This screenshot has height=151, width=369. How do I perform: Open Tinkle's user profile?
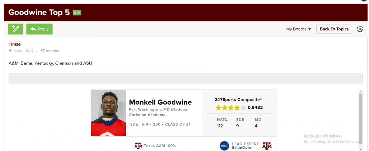[15, 44]
